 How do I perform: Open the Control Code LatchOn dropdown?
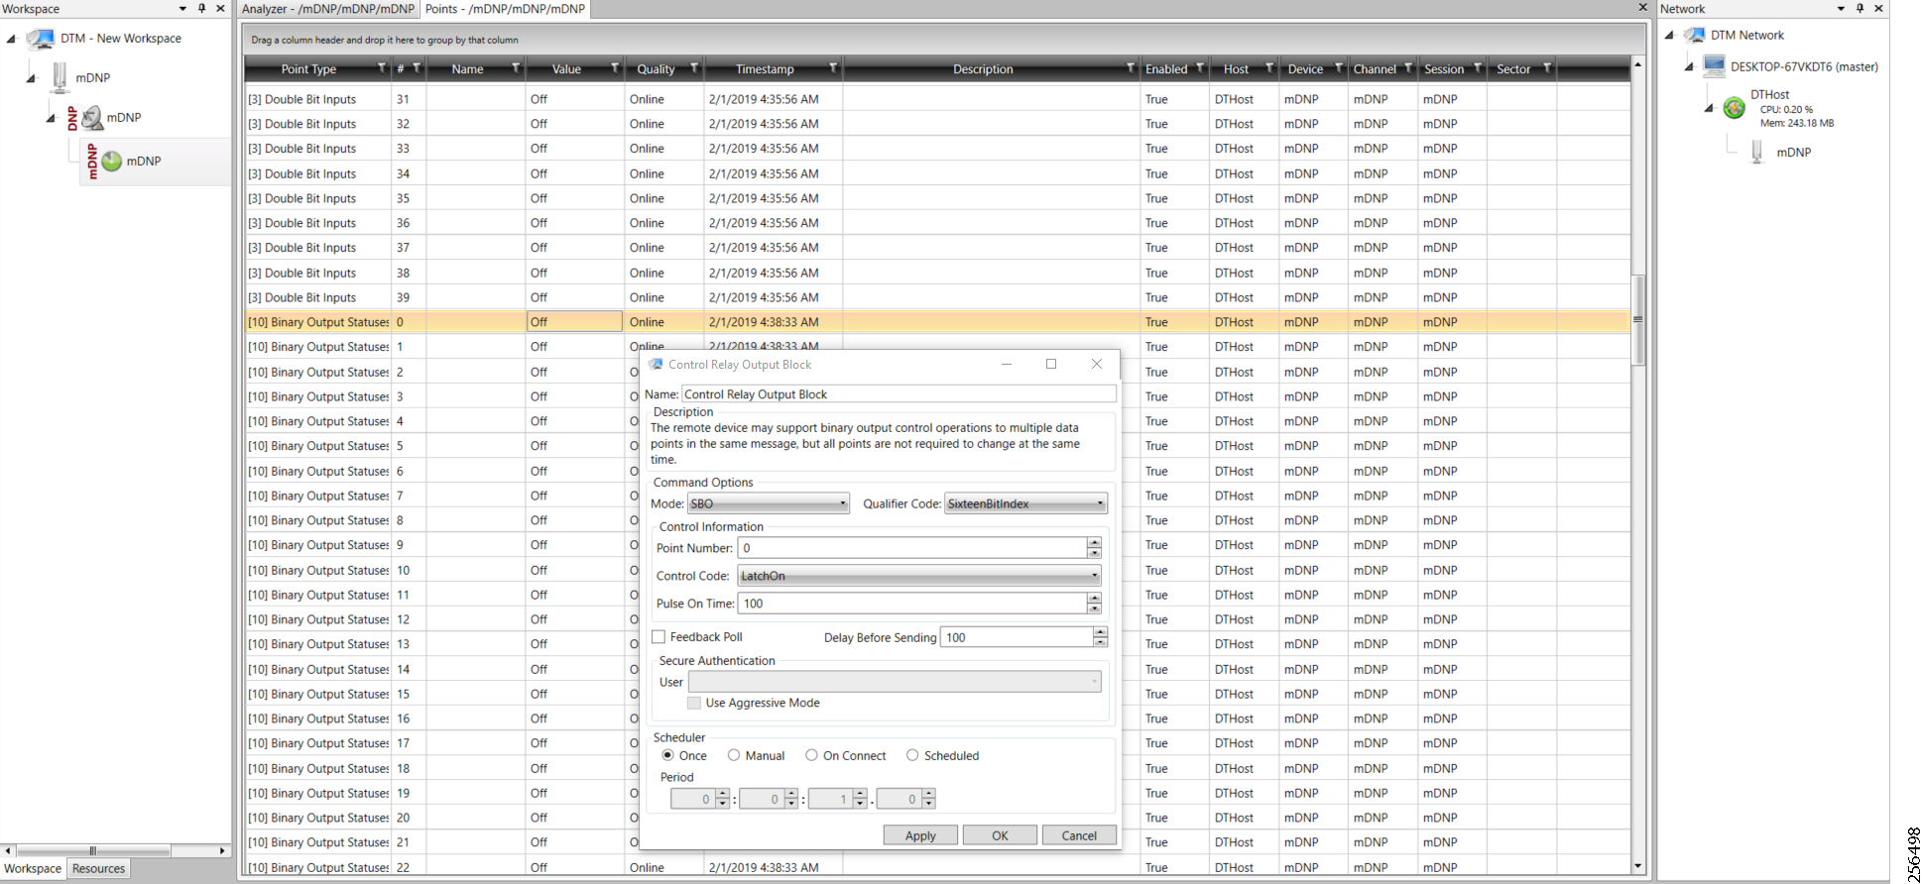coord(919,576)
